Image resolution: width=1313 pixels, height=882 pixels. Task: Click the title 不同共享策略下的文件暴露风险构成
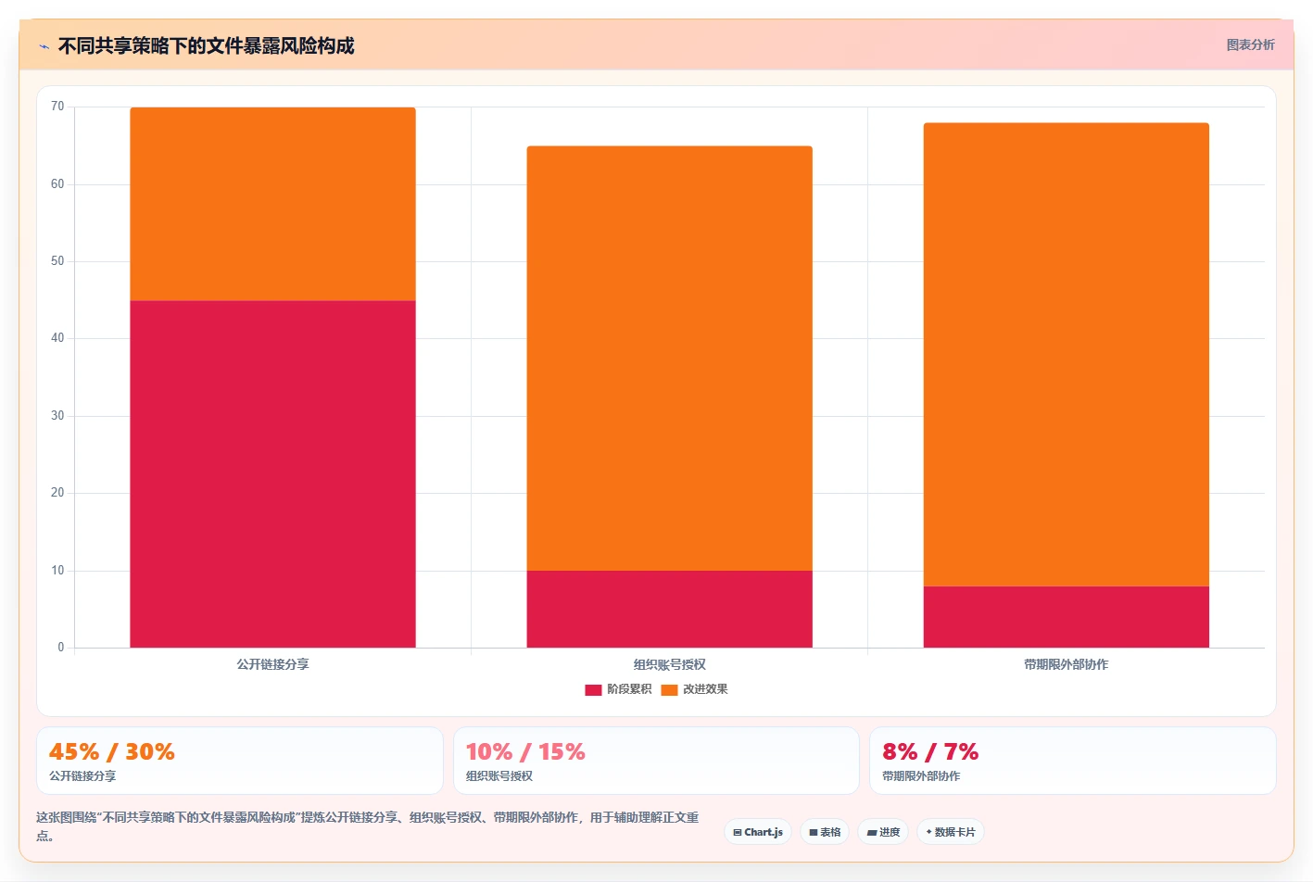click(x=206, y=46)
